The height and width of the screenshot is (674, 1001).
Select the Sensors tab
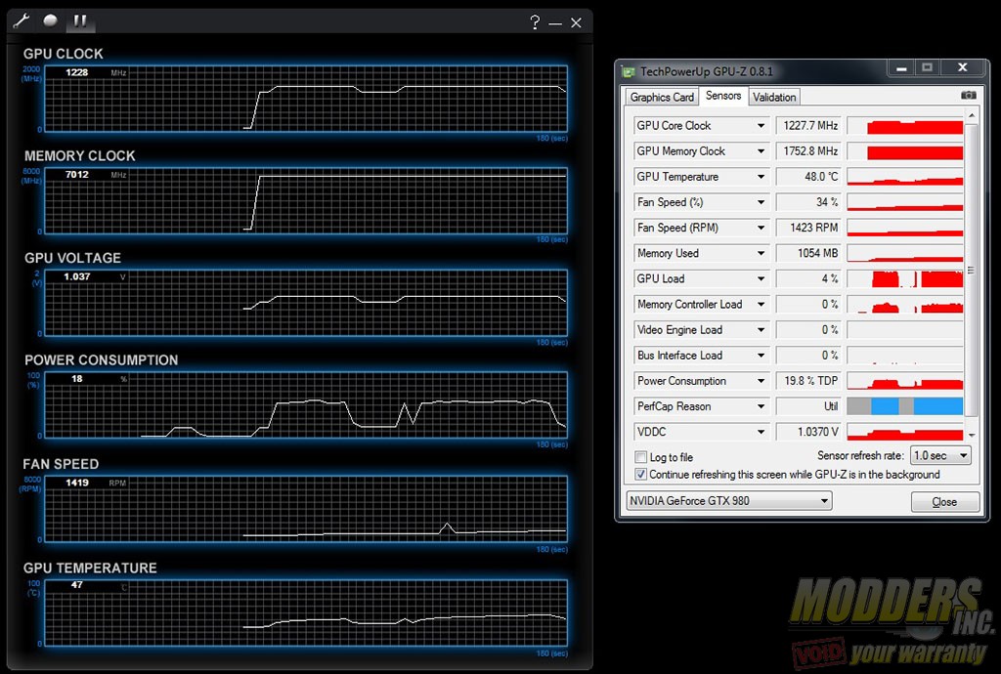pyautogui.click(x=723, y=96)
